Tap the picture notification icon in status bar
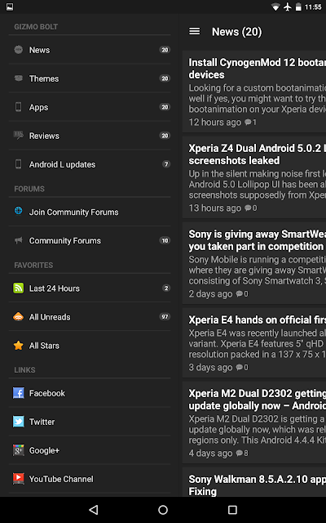 pos(10,7)
